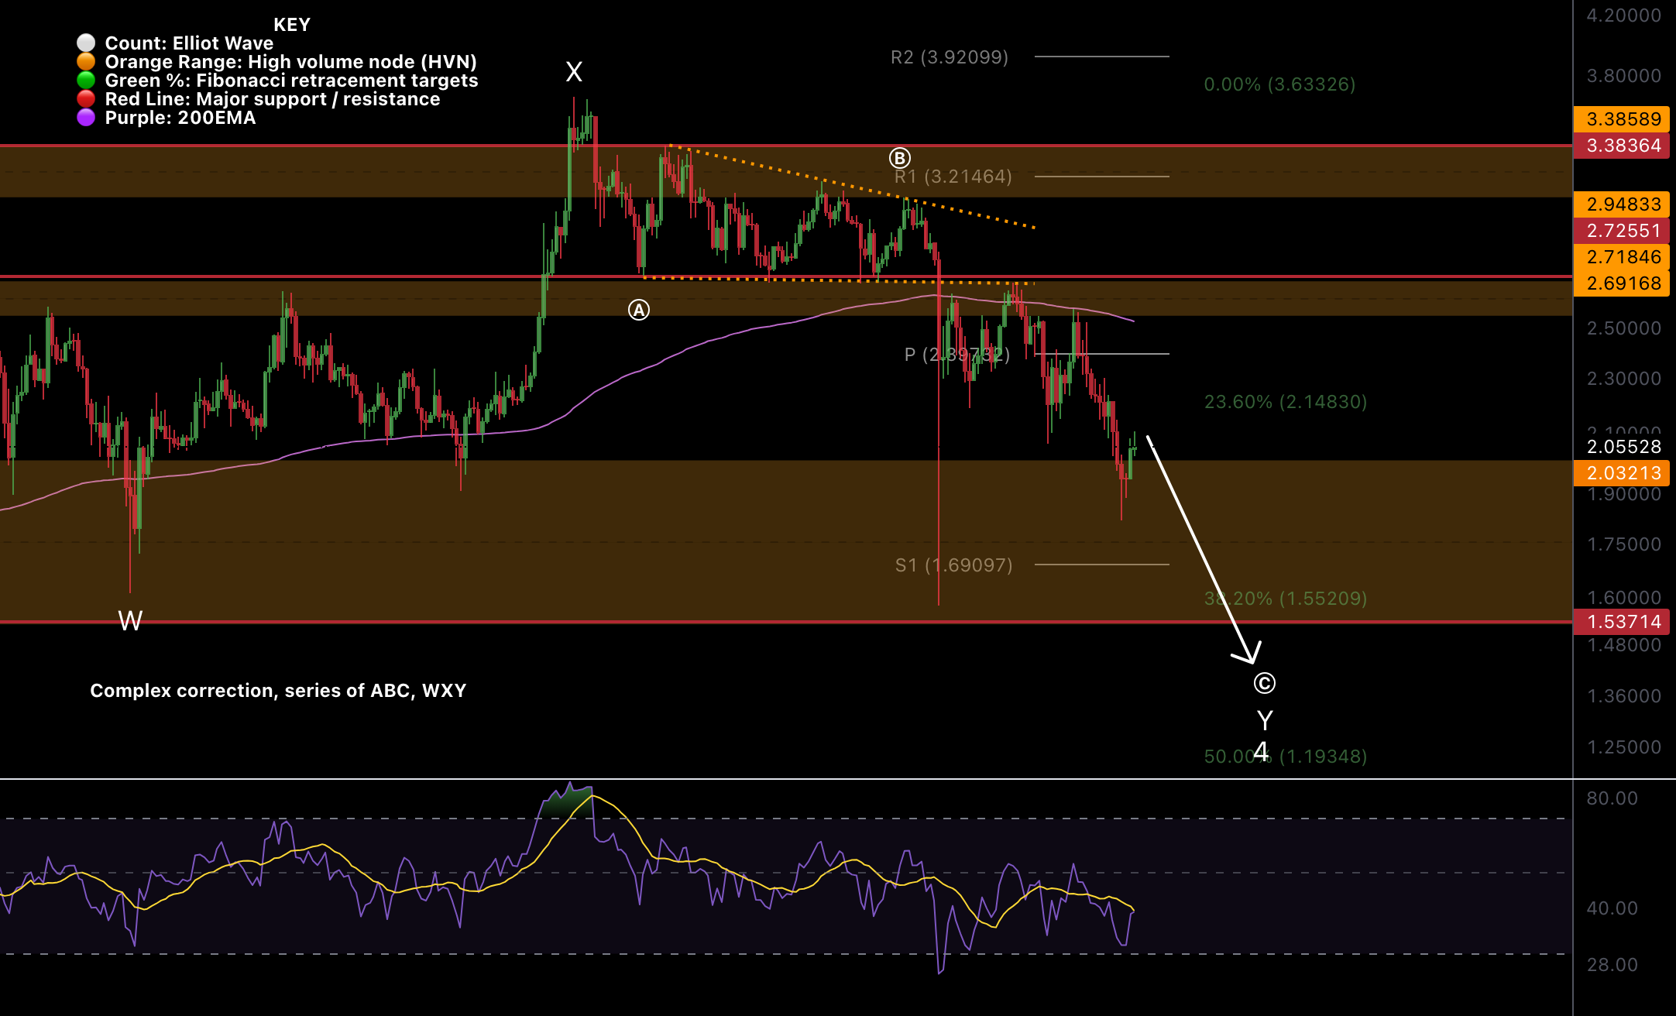Select the R2 (3.92099) pivot label

point(950,57)
